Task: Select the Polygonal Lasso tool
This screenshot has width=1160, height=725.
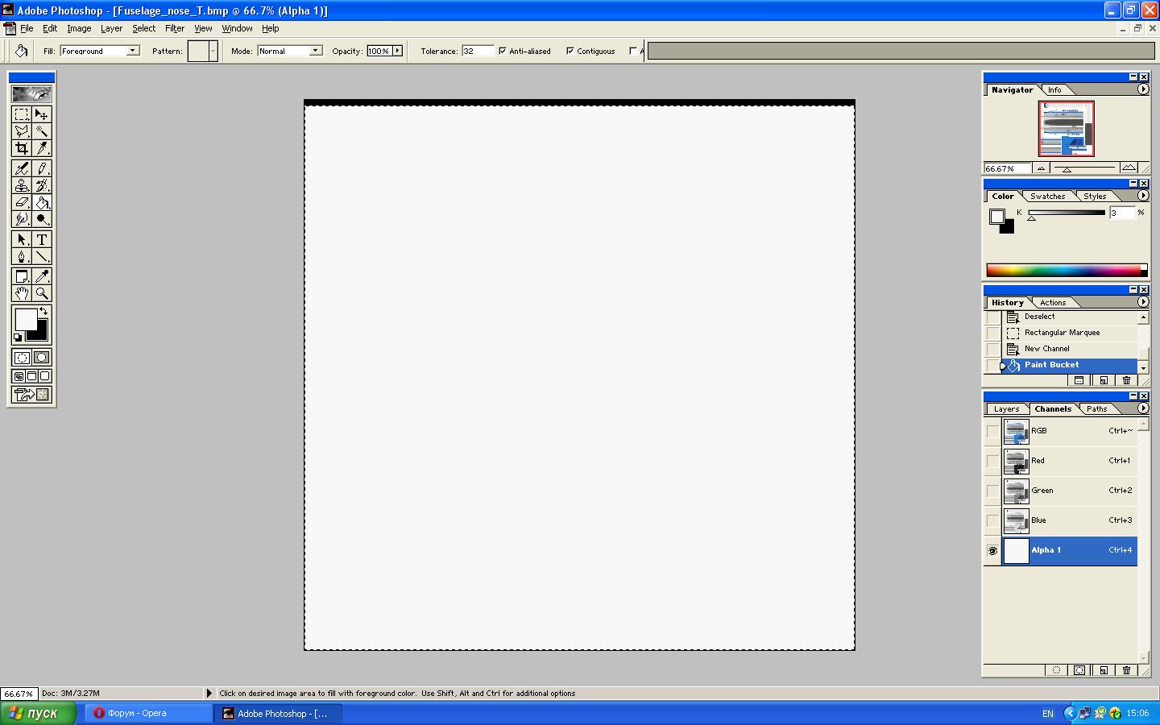Action: click(22, 131)
